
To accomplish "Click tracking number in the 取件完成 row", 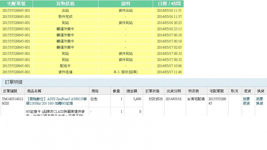I will click(16, 17).
